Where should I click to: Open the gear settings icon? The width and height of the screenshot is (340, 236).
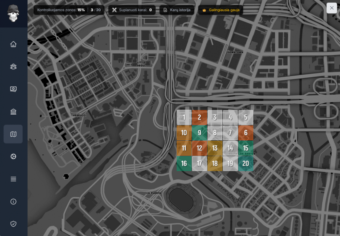pyautogui.click(x=13, y=156)
